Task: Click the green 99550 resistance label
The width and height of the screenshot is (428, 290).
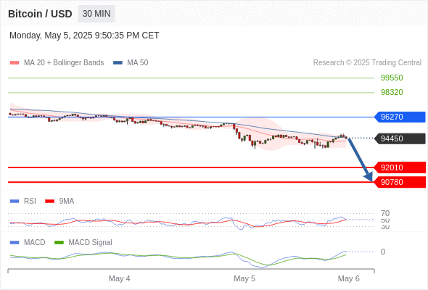Action: tap(392, 78)
